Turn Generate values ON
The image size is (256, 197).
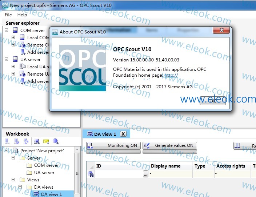[170, 146]
